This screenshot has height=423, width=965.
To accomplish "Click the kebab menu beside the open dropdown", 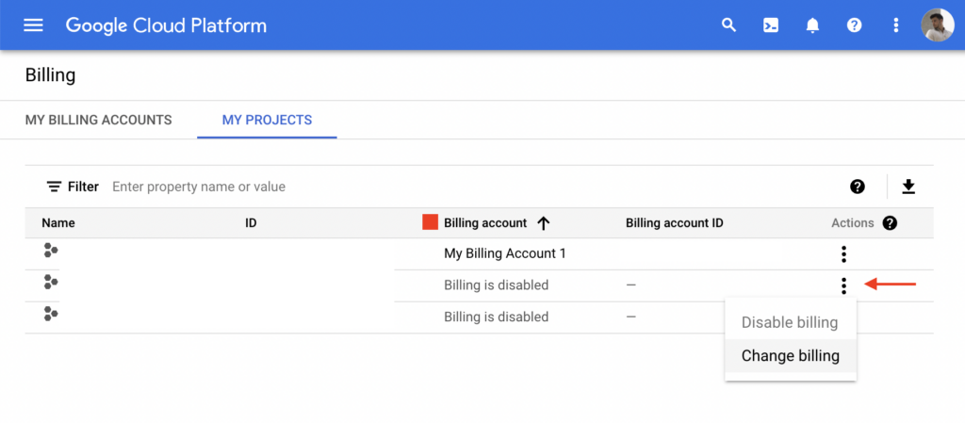I will tap(843, 285).
